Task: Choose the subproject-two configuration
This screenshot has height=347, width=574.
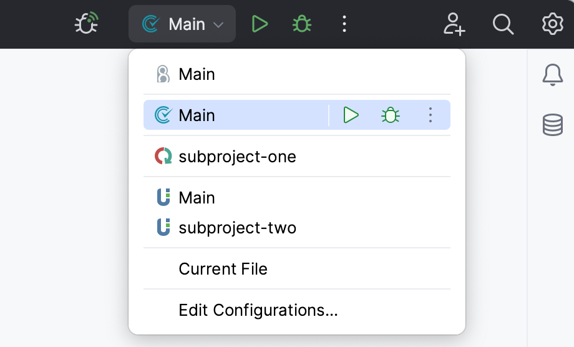Action: pos(237,228)
